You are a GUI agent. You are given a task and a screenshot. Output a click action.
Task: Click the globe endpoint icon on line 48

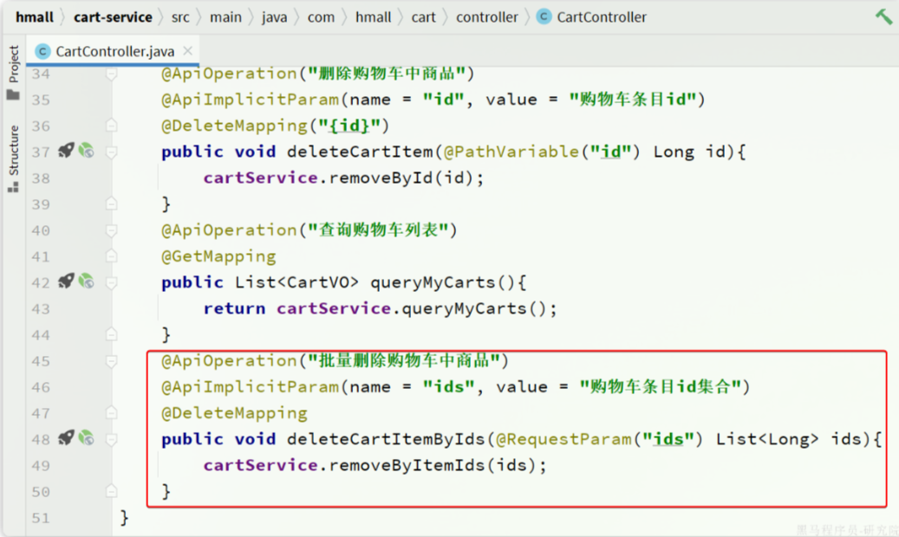(86, 438)
